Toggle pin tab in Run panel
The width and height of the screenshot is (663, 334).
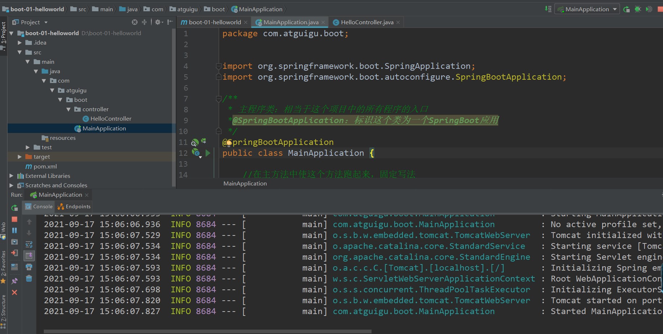14,281
